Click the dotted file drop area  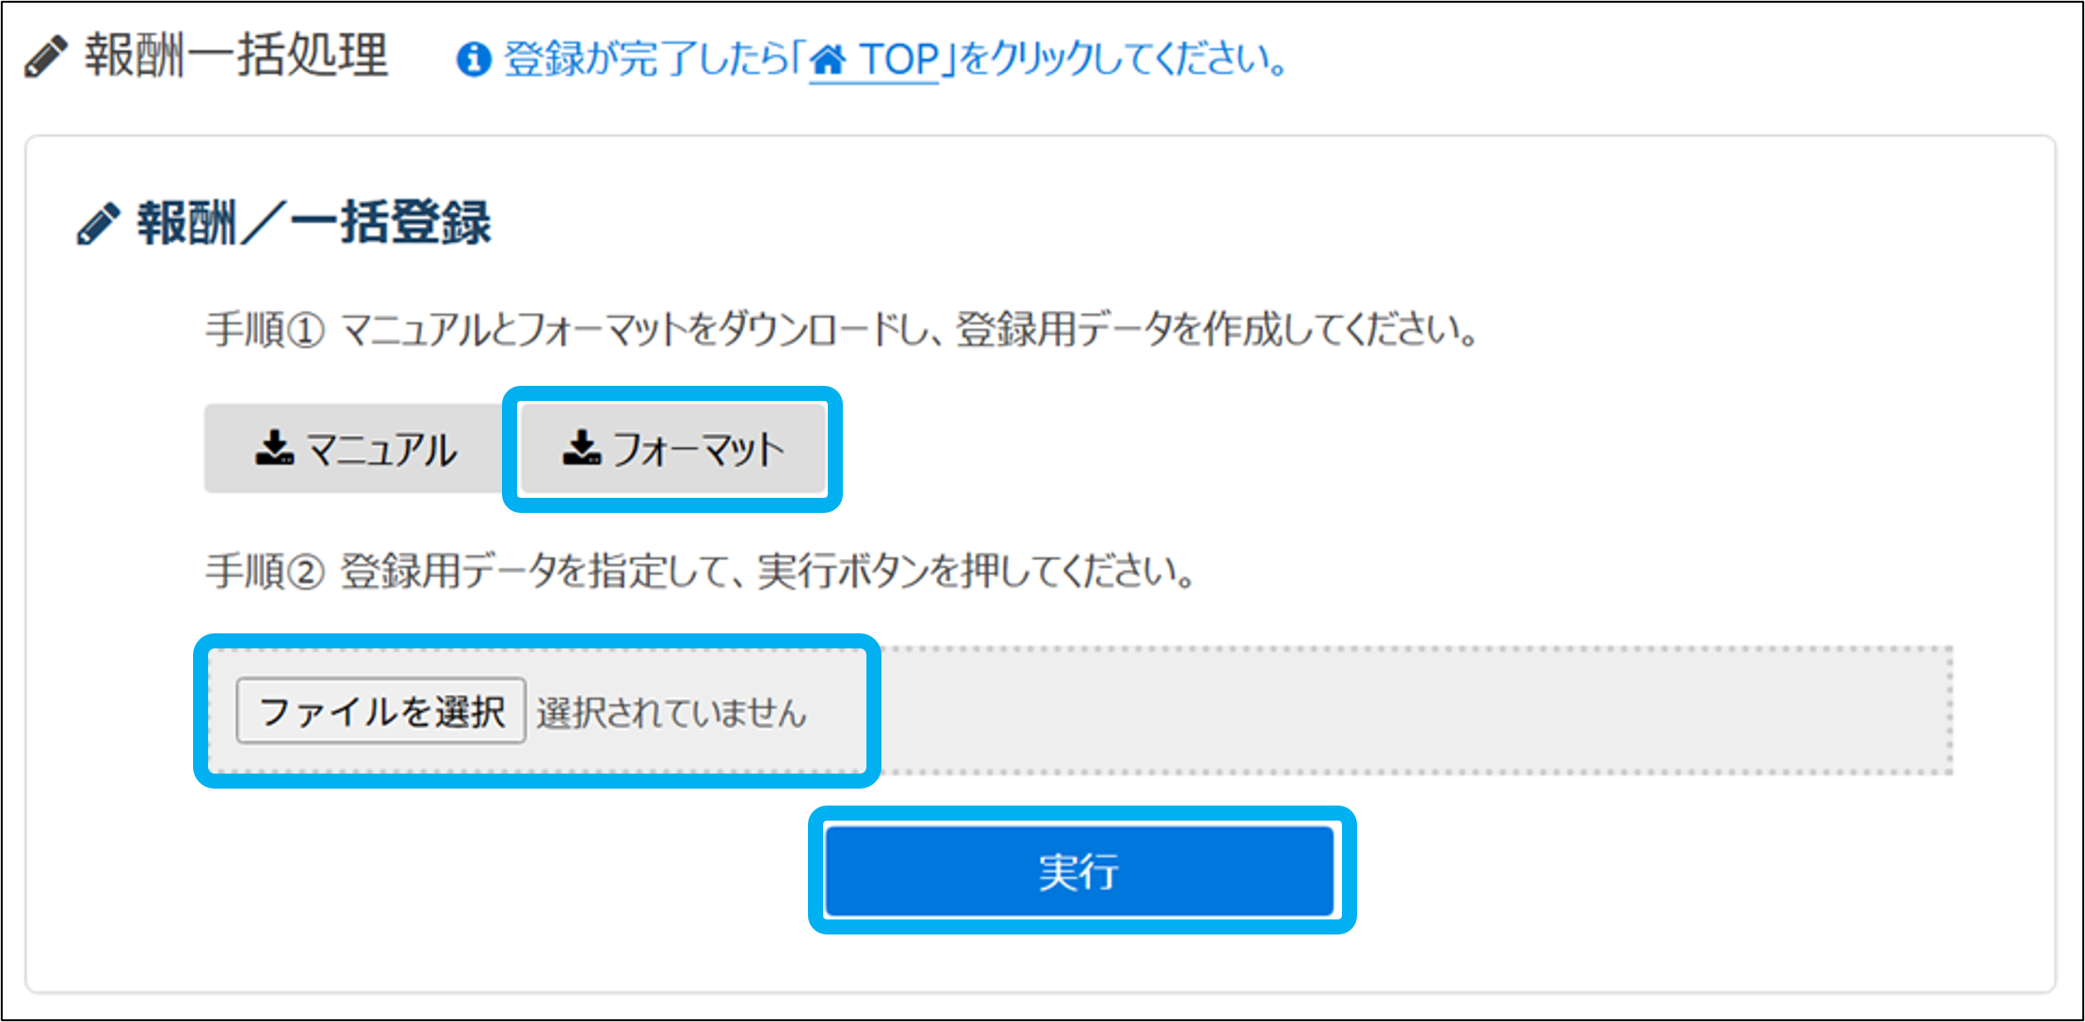(x=1079, y=711)
